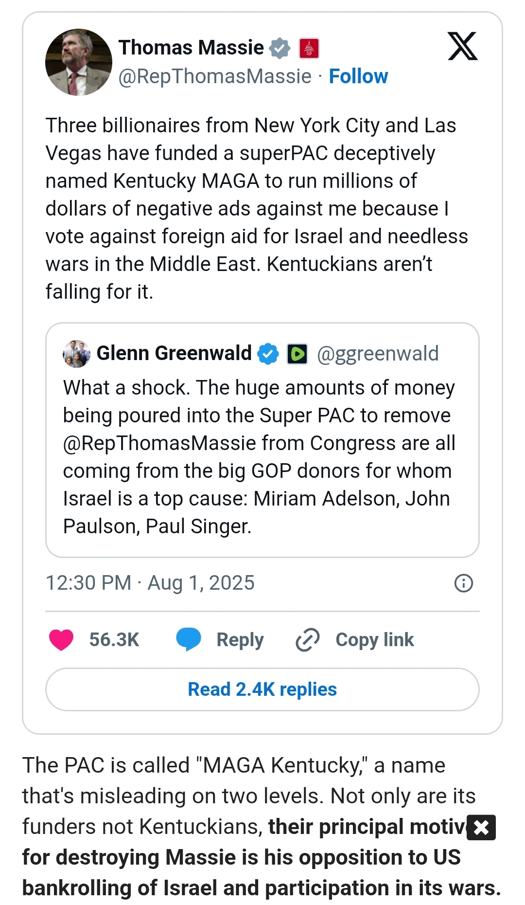Open the quoted Glenn Greenwald tweet text
This screenshot has height=905, width=525.
(x=259, y=457)
